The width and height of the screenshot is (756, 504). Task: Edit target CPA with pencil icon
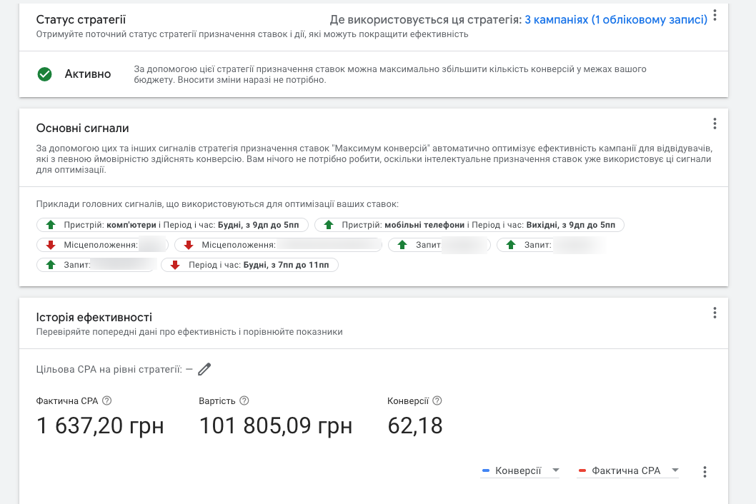pyautogui.click(x=204, y=370)
